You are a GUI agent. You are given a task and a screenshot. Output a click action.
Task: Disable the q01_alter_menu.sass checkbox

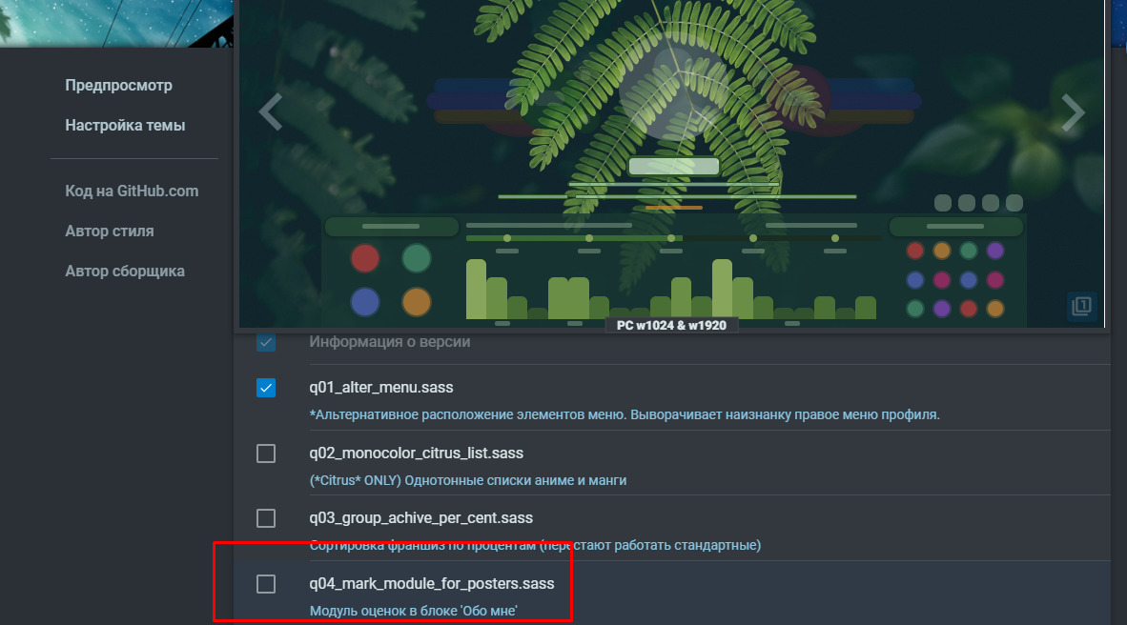click(x=266, y=388)
